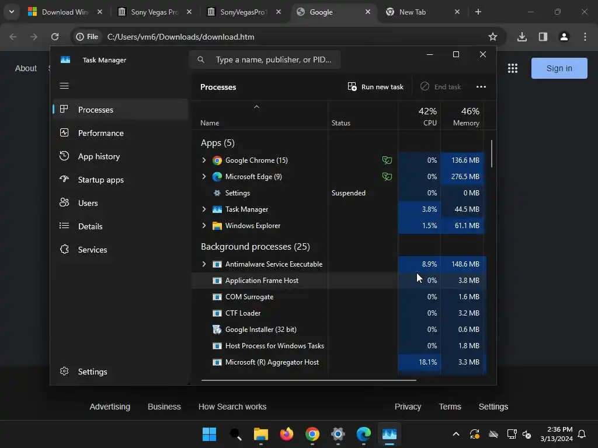Select the COM Surrogate process
Viewport: 598px width, 448px height.
(339, 297)
